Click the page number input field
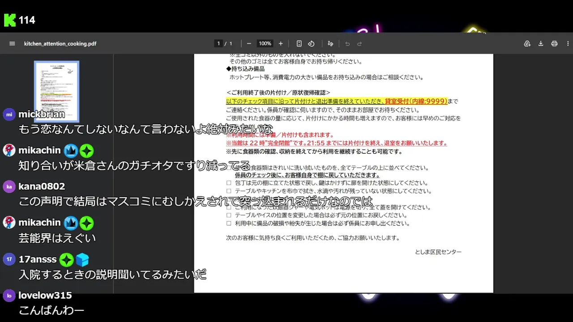573x322 pixels. pos(218,43)
